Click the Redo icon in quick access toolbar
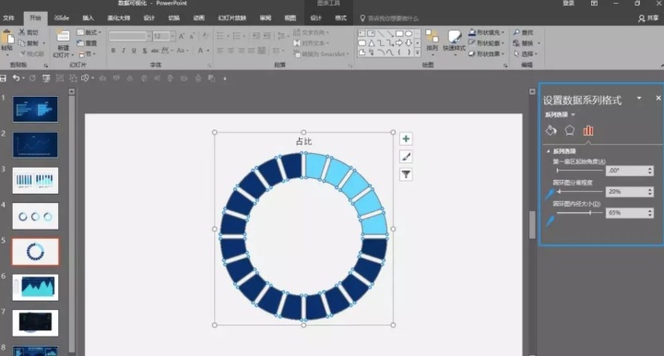The image size is (664, 356). pyautogui.click(x=32, y=78)
